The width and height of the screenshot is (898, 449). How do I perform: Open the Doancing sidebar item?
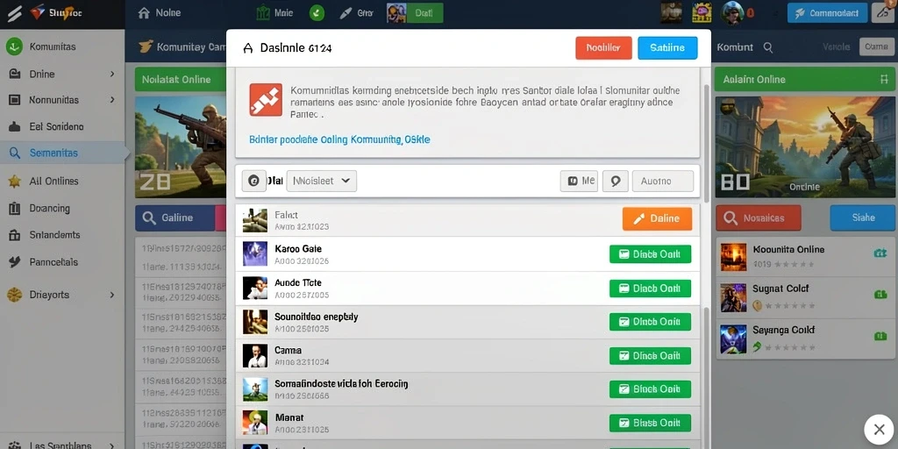[x=62, y=209]
